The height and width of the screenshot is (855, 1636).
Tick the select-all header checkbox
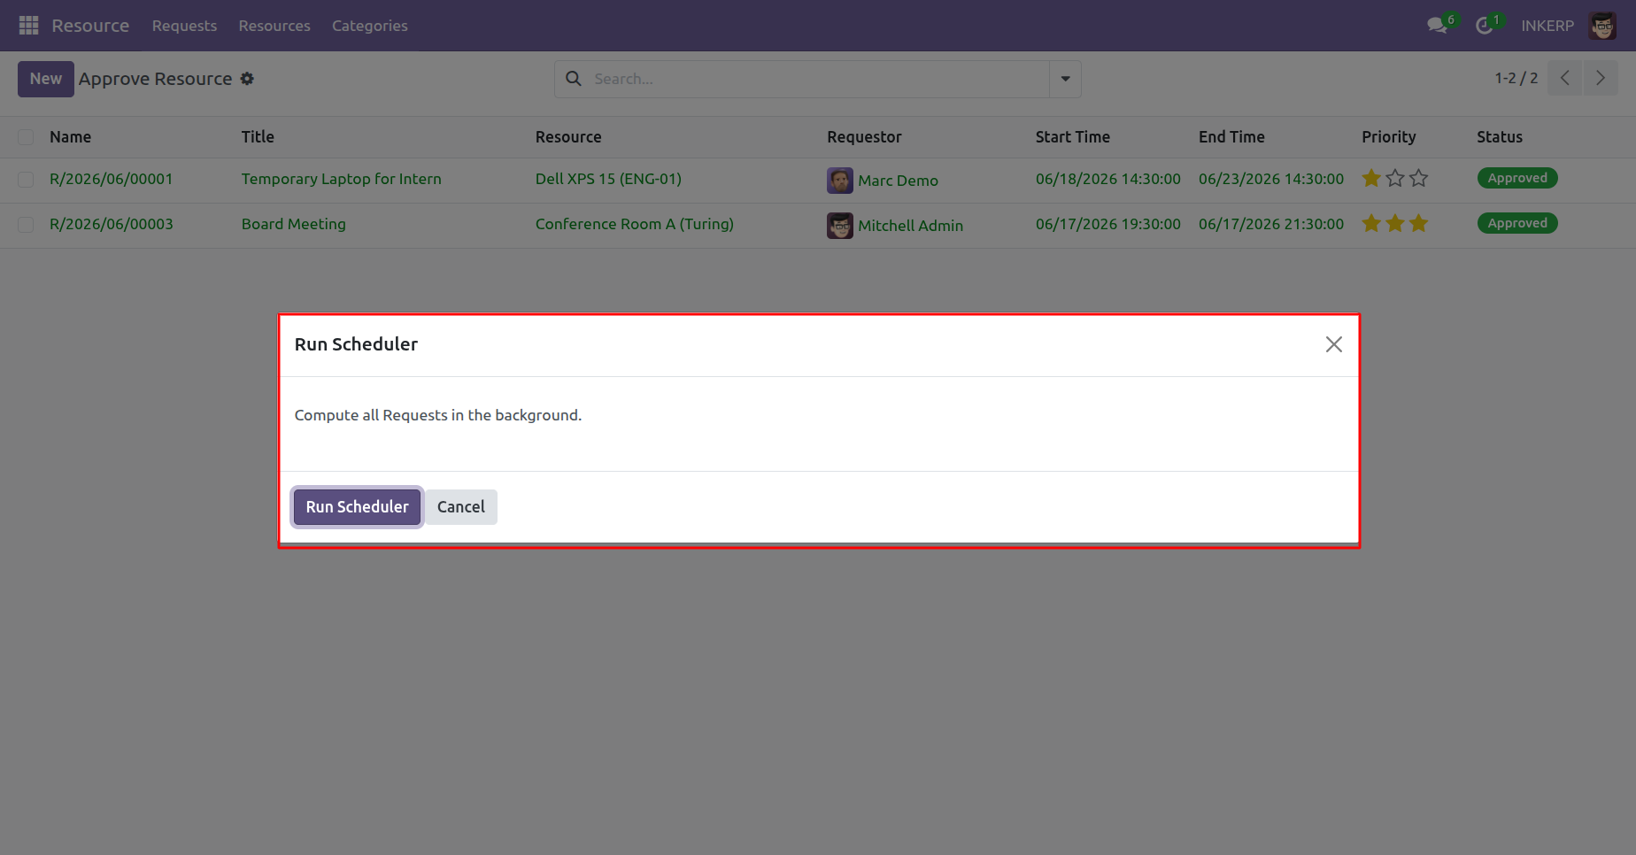click(26, 137)
